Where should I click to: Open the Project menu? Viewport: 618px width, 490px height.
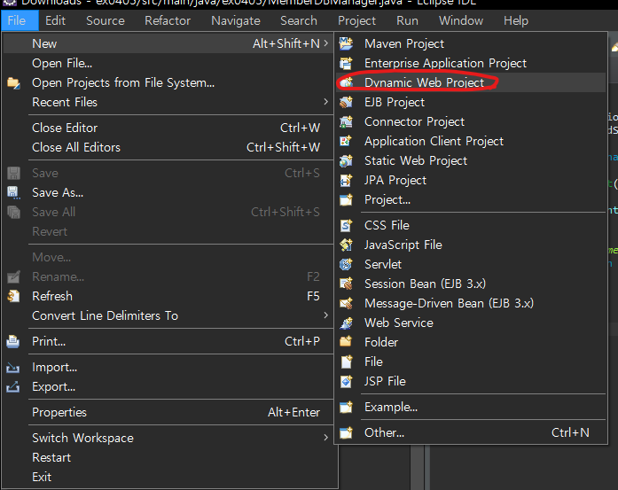(356, 20)
